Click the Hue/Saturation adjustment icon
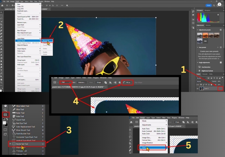 tap(199, 67)
